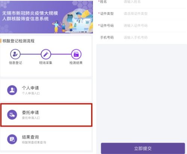Open the 个人申请 entry
The width and height of the screenshot is (187, 154).
point(46,90)
